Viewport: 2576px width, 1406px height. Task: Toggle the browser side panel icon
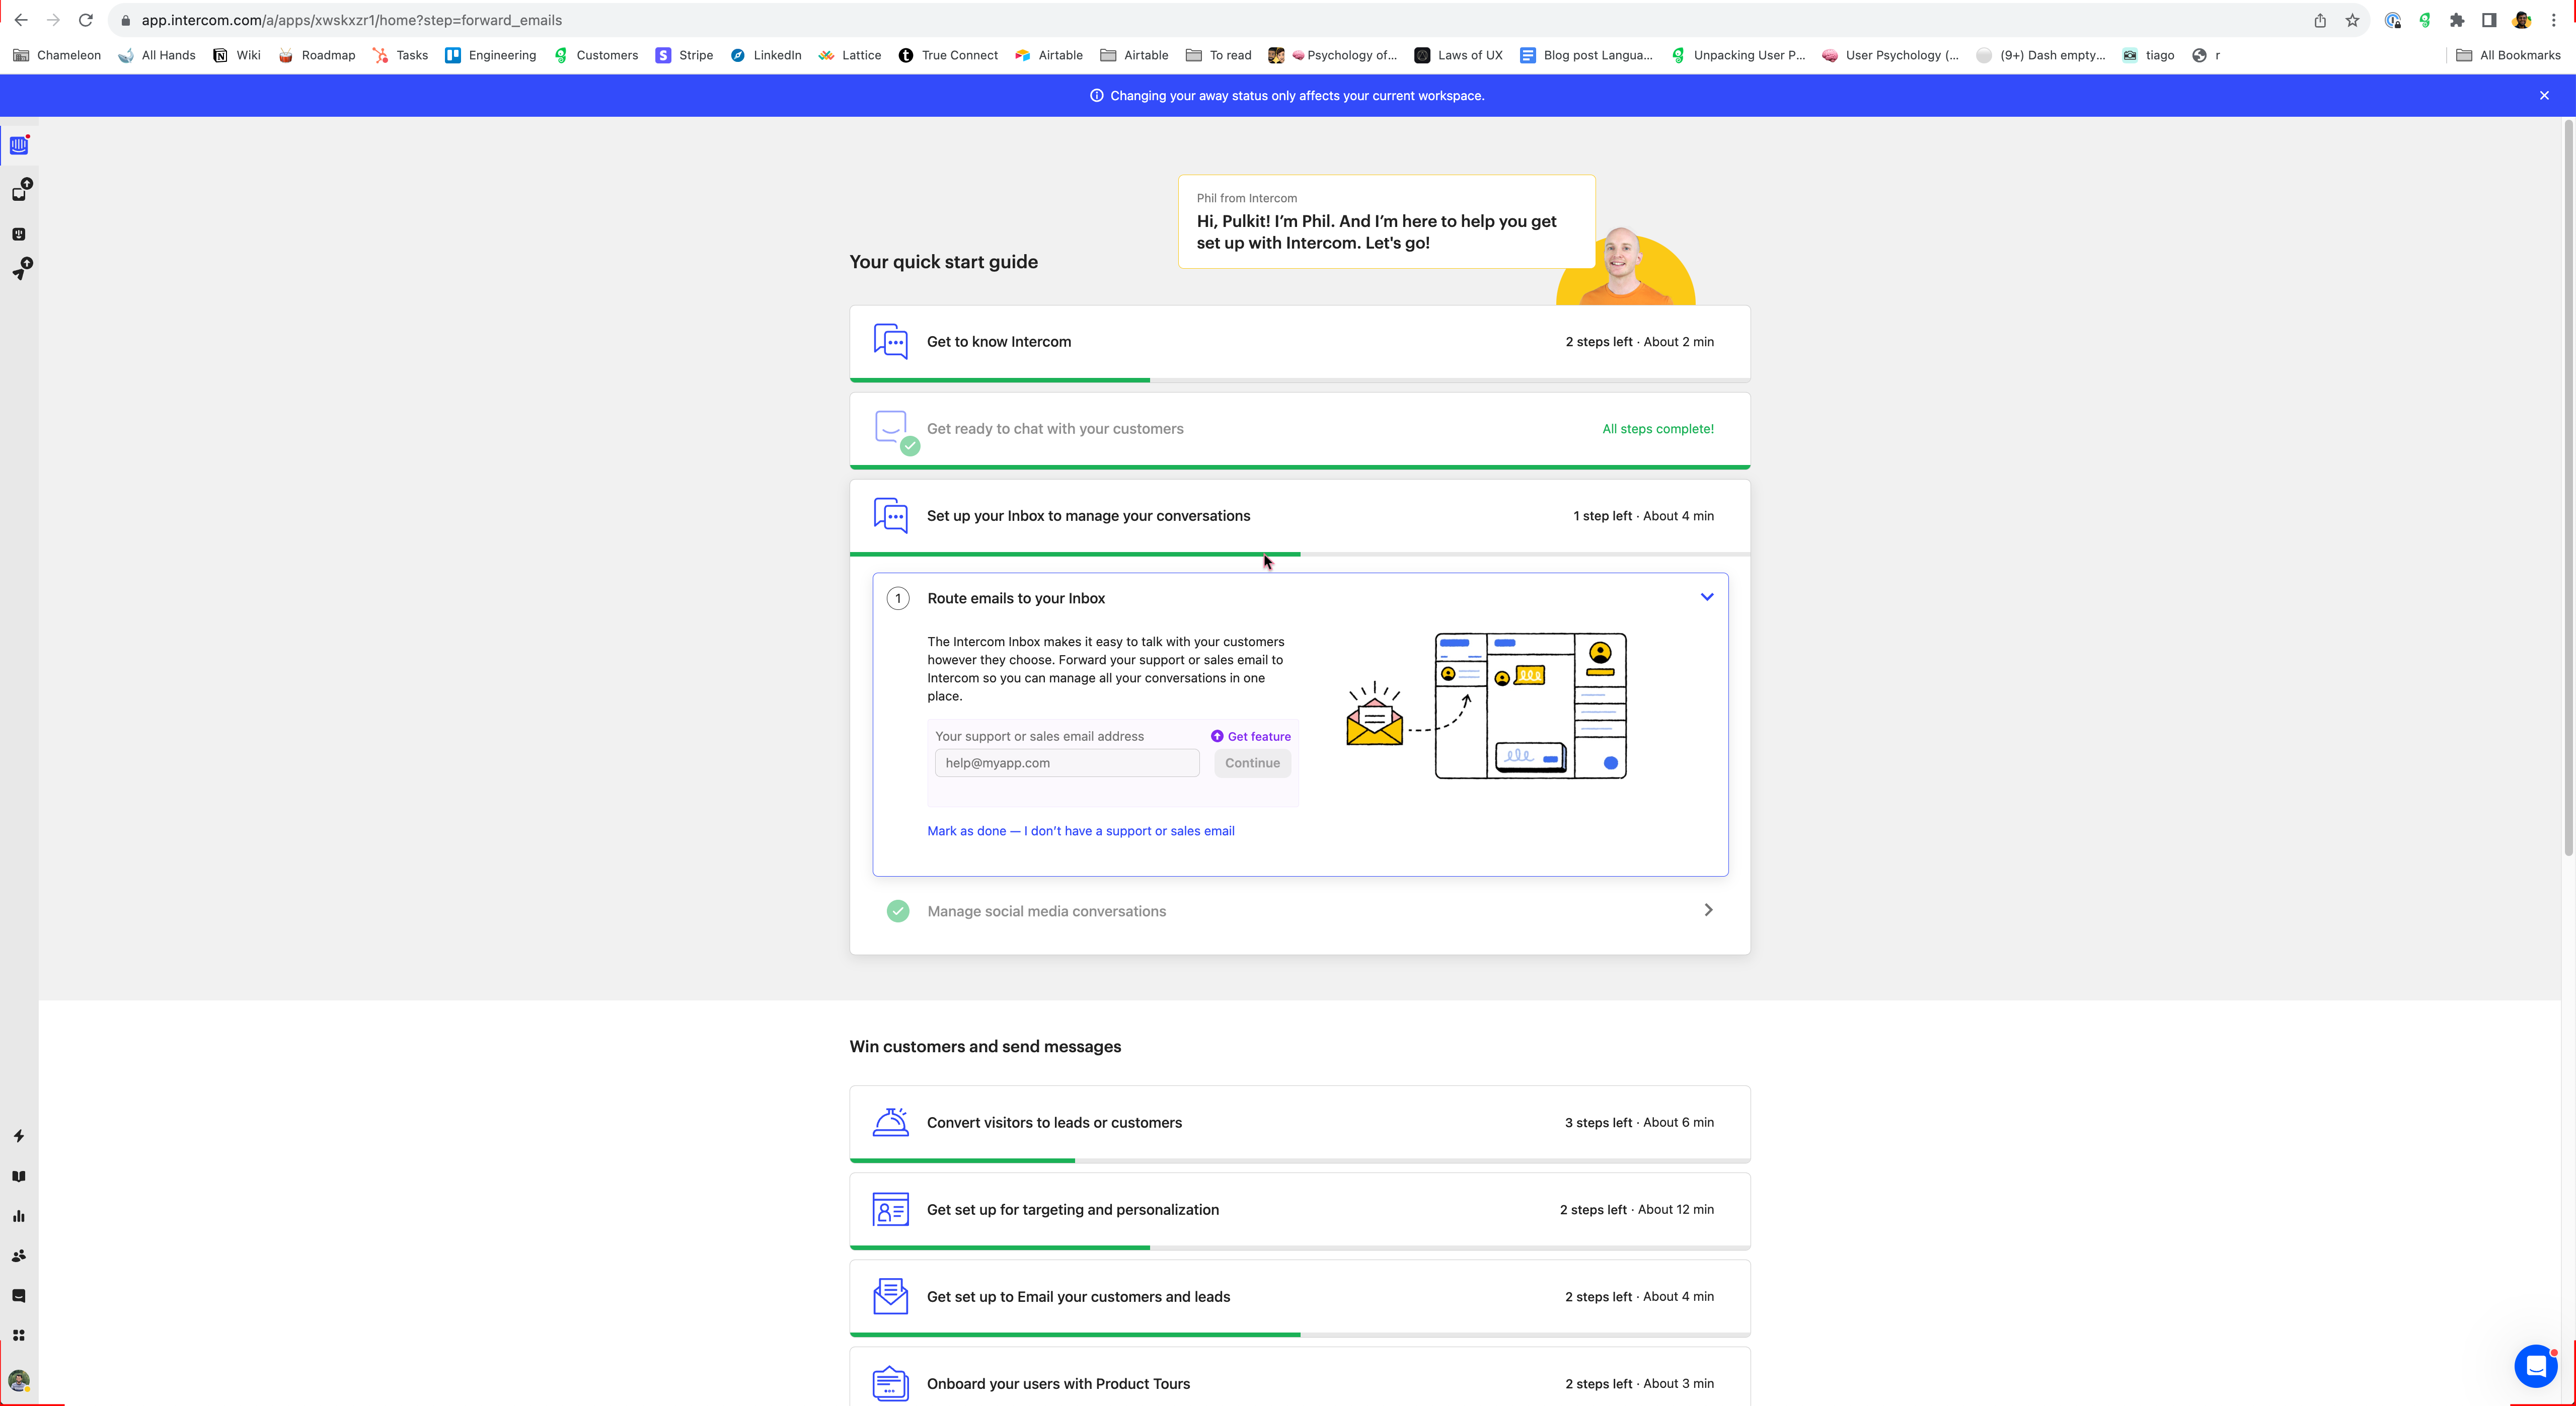(2489, 20)
